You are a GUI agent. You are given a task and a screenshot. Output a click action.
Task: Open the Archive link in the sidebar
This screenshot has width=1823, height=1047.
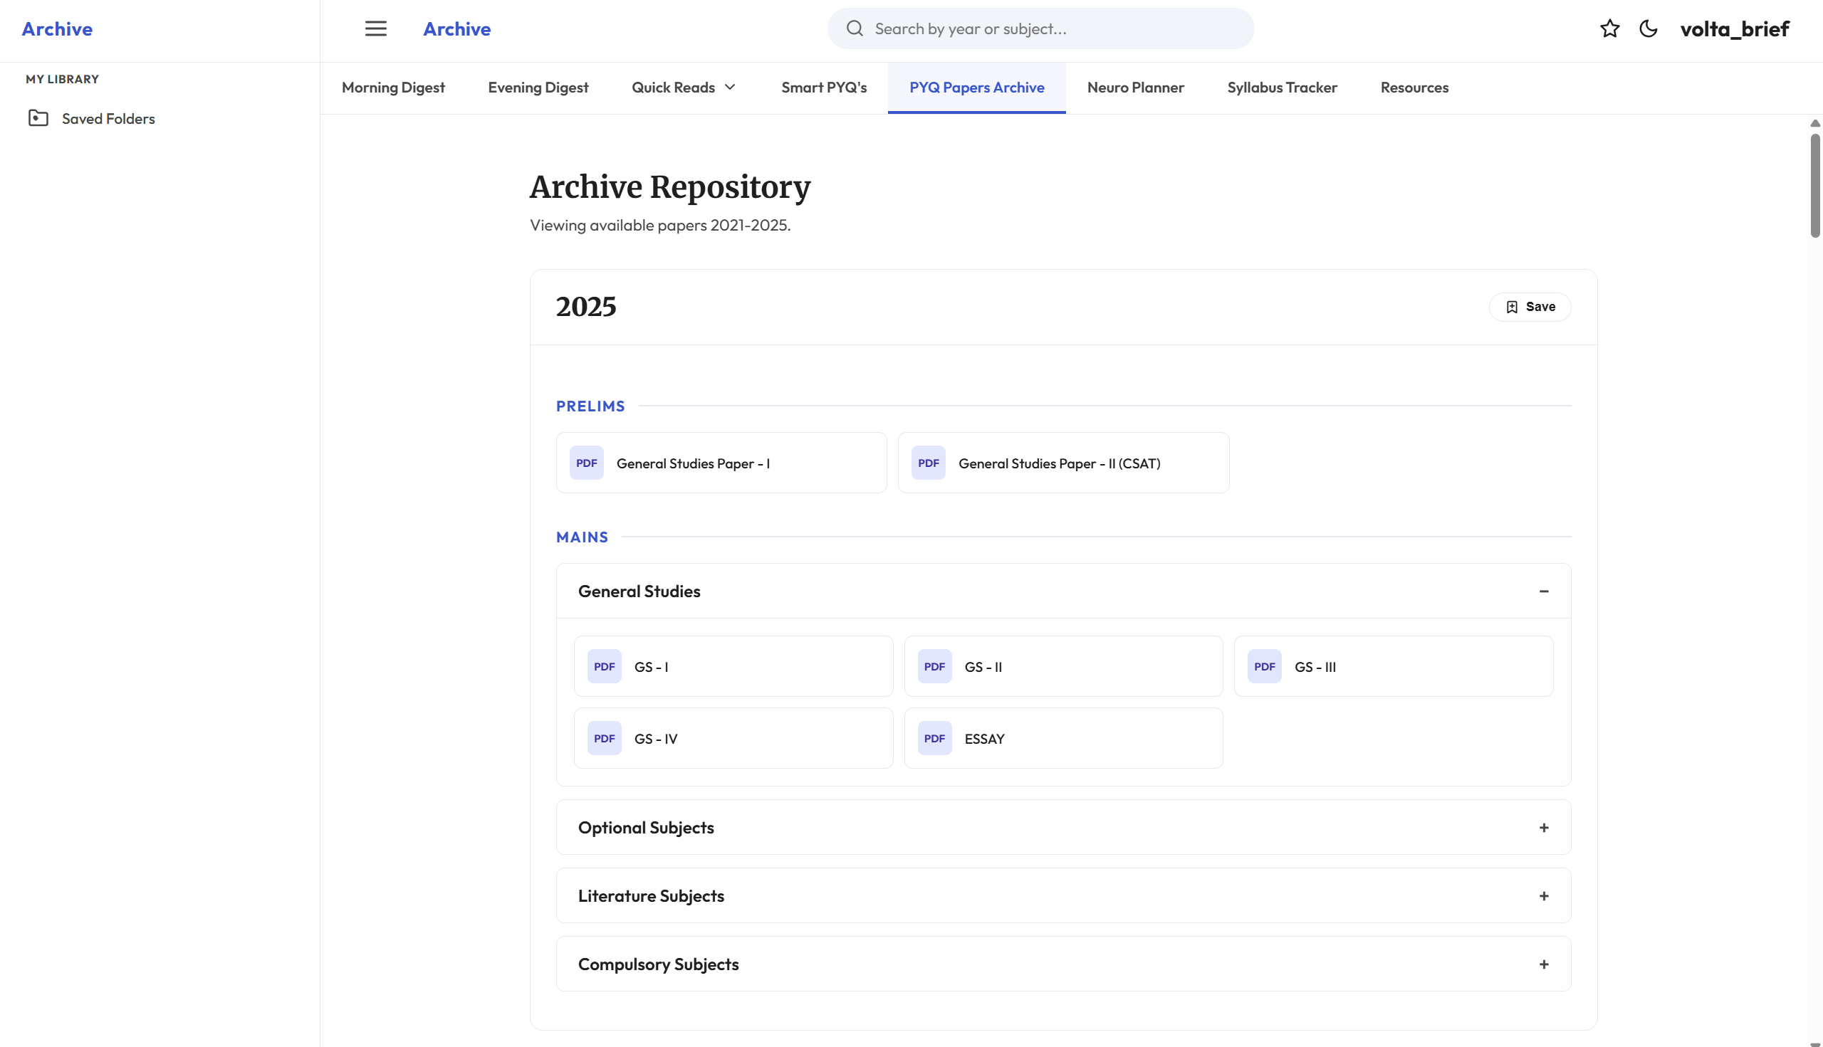pos(56,28)
